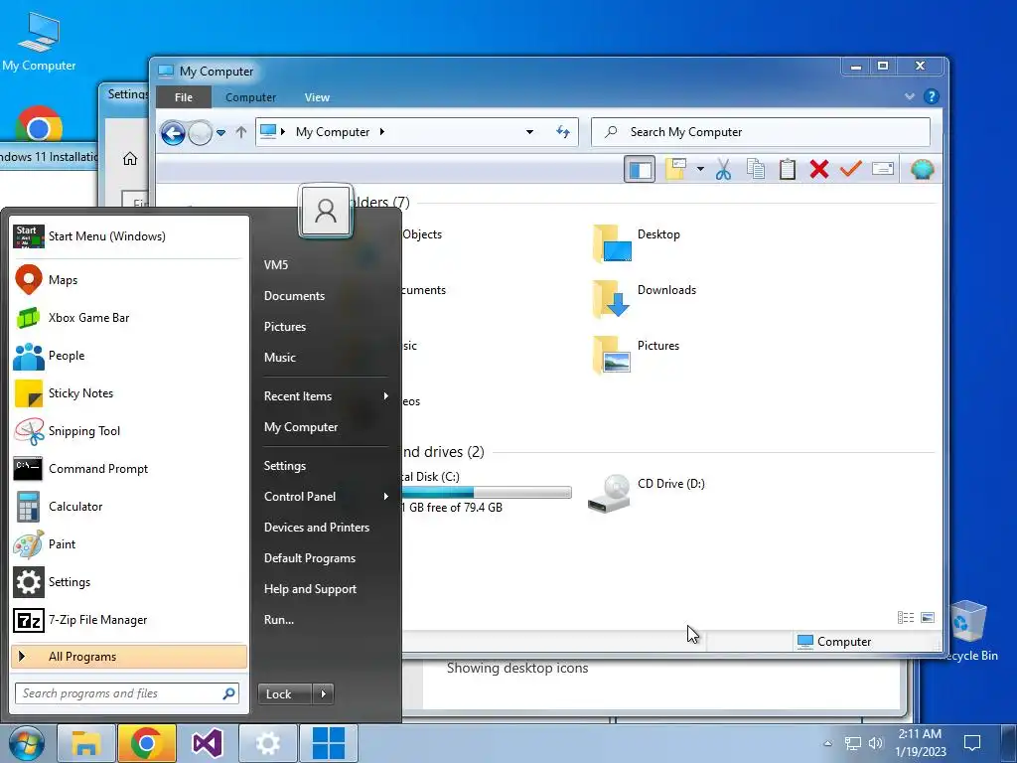The image size is (1017, 763).
Task: Expand Recent Items submenu
Action: coord(325,396)
